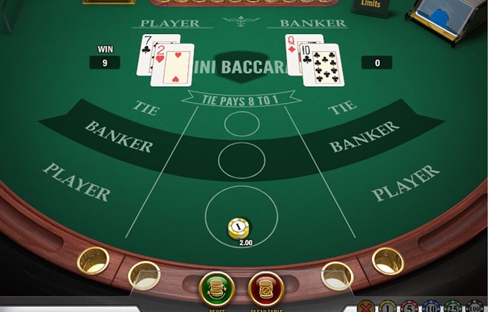The height and width of the screenshot is (312, 488).
Task: Place a bet on the Tie circle
Action: [x=242, y=124]
